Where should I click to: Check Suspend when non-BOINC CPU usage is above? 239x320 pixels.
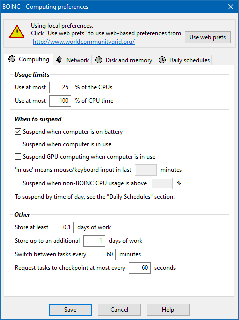pos(18,183)
